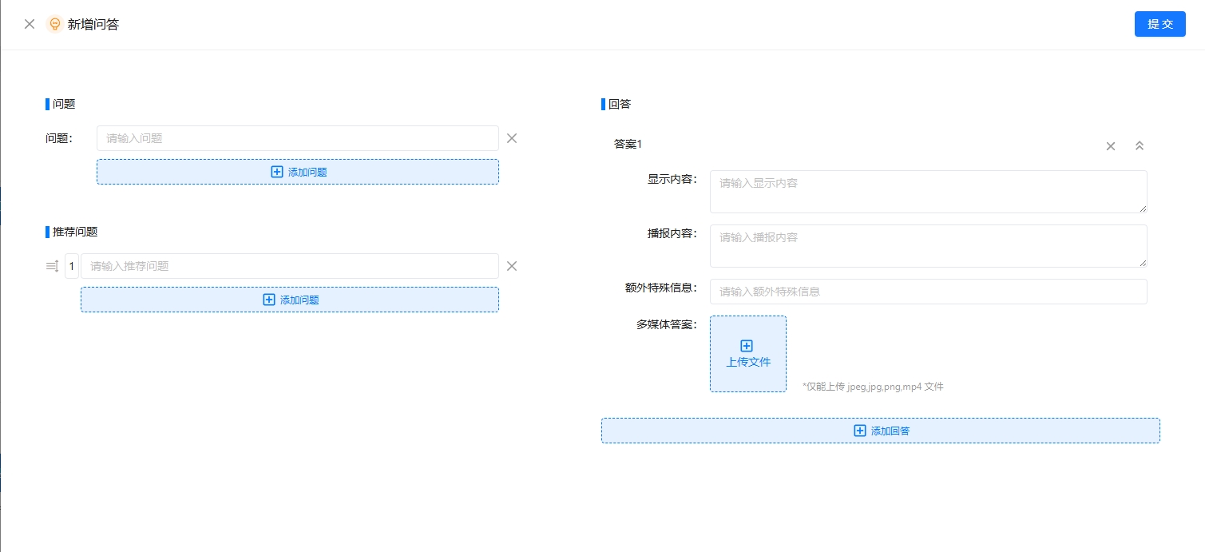Close the 新增问答 panel with X icon
The height and width of the screenshot is (552, 1205).
[30, 24]
